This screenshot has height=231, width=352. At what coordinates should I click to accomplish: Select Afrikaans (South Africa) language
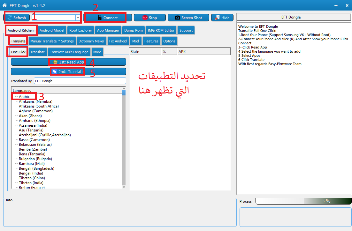(39, 106)
